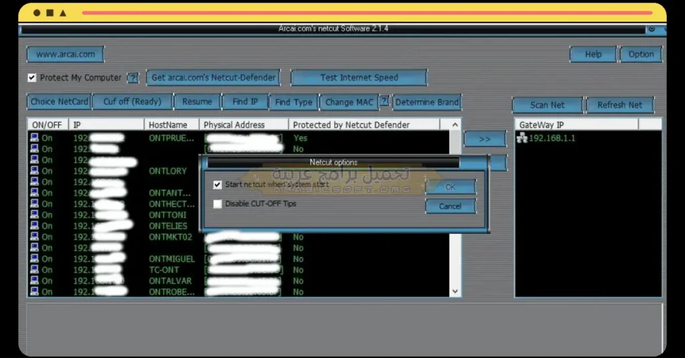685x358 pixels.
Task: Toggle Start netcut when system start checkbox
Action: pos(217,184)
